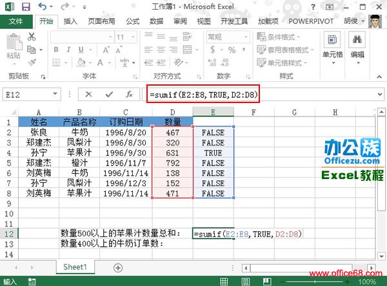Select the Sheet1 tab
The width and height of the screenshot is (387, 286).
pyautogui.click(x=75, y=267)
